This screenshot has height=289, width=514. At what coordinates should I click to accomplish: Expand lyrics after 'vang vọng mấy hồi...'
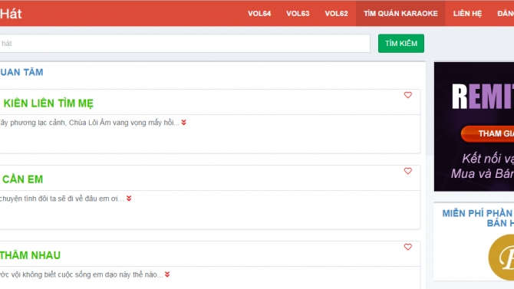pyautogui.click(x=184, y=123)
